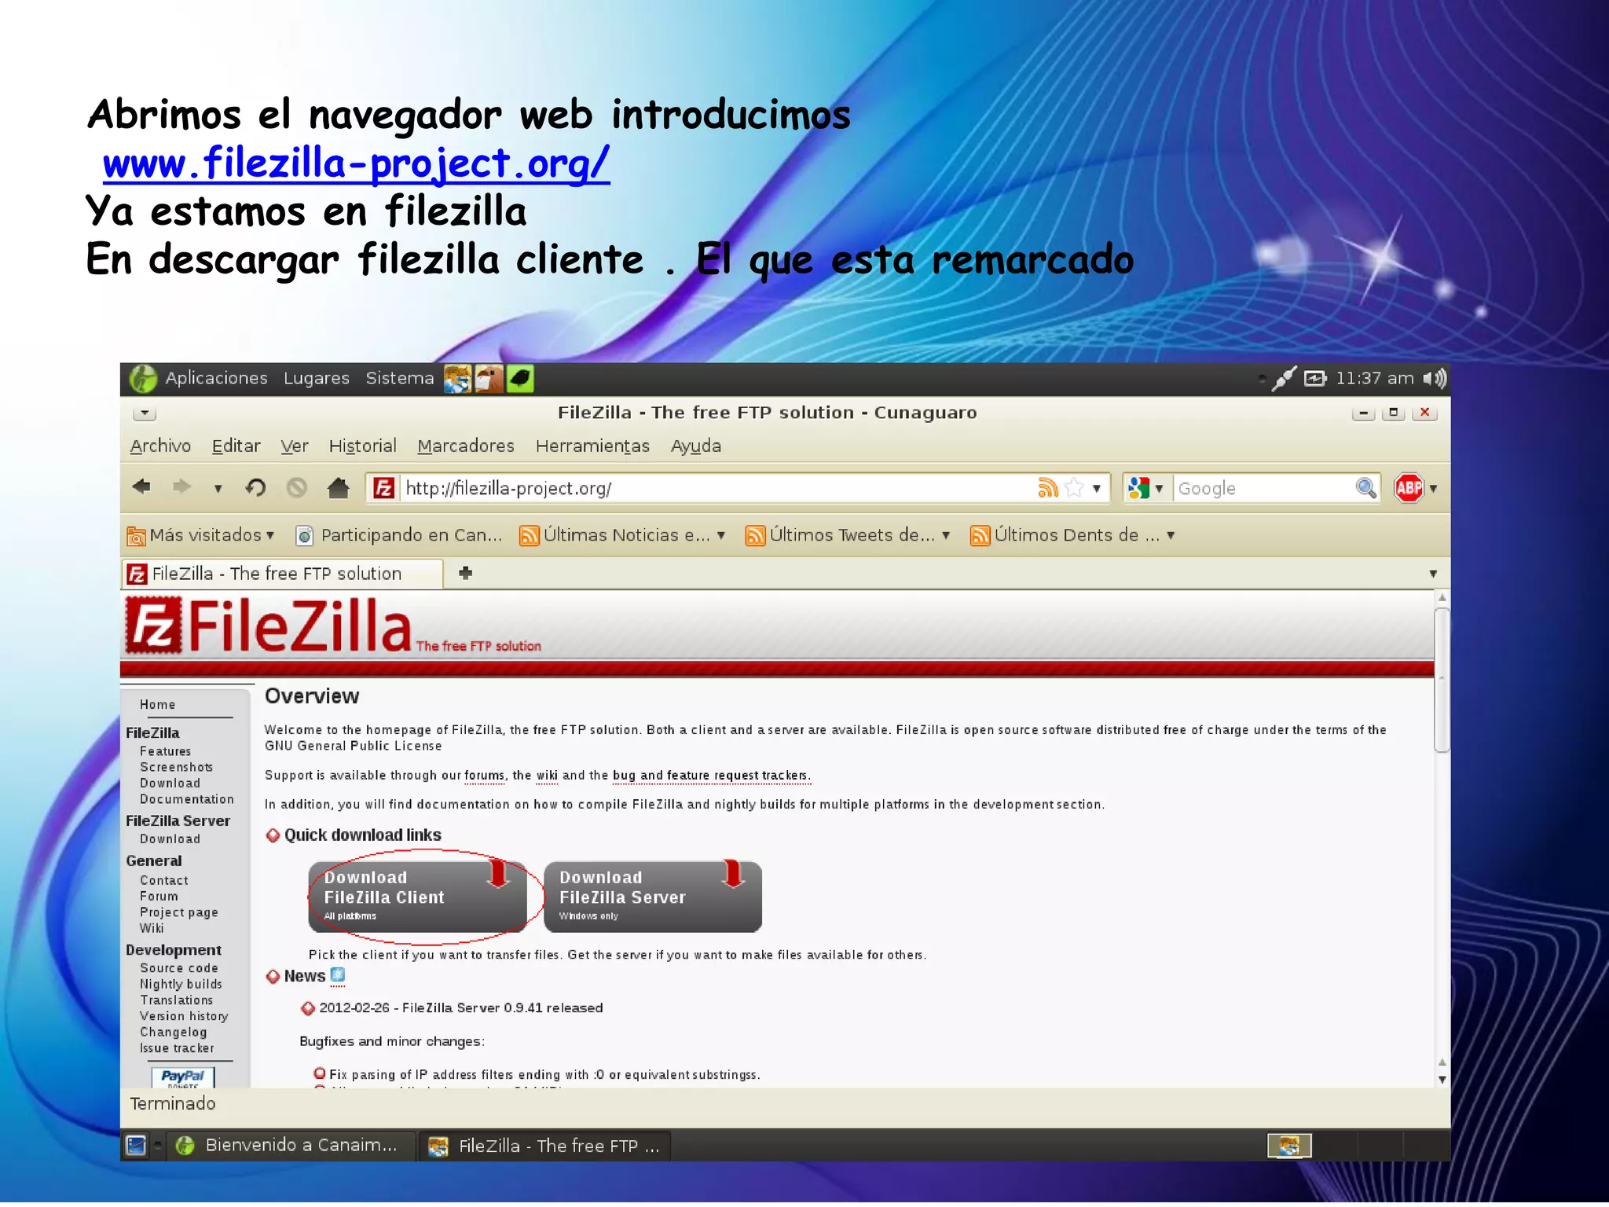The image size is (1609, 1207).
Task: Open the list all tabs dropdown arrow
Action: point(1433,574)
